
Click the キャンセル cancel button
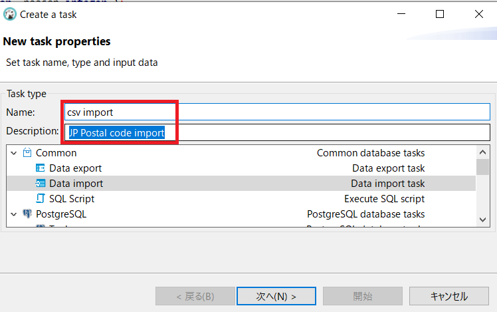[448, 296]
